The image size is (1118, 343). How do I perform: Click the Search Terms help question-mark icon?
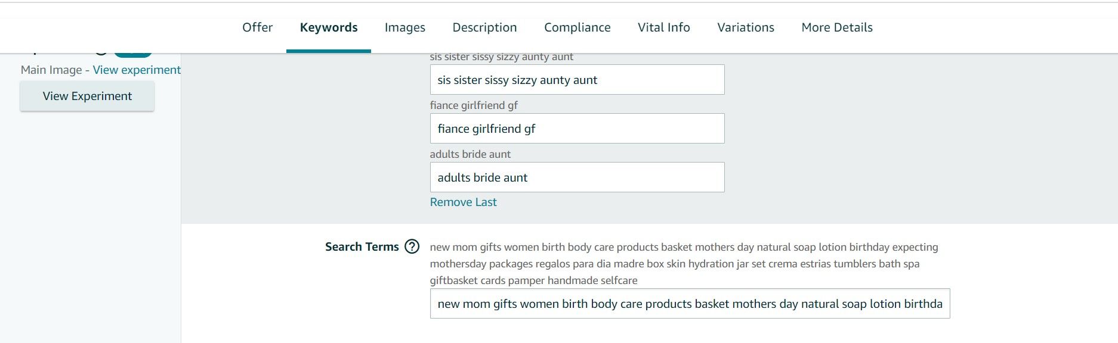[x=412, y=247]
